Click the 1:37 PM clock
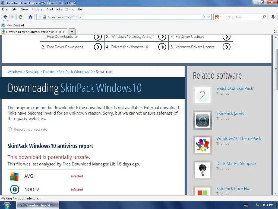278x209 pixels. click(x=268, y=205)
